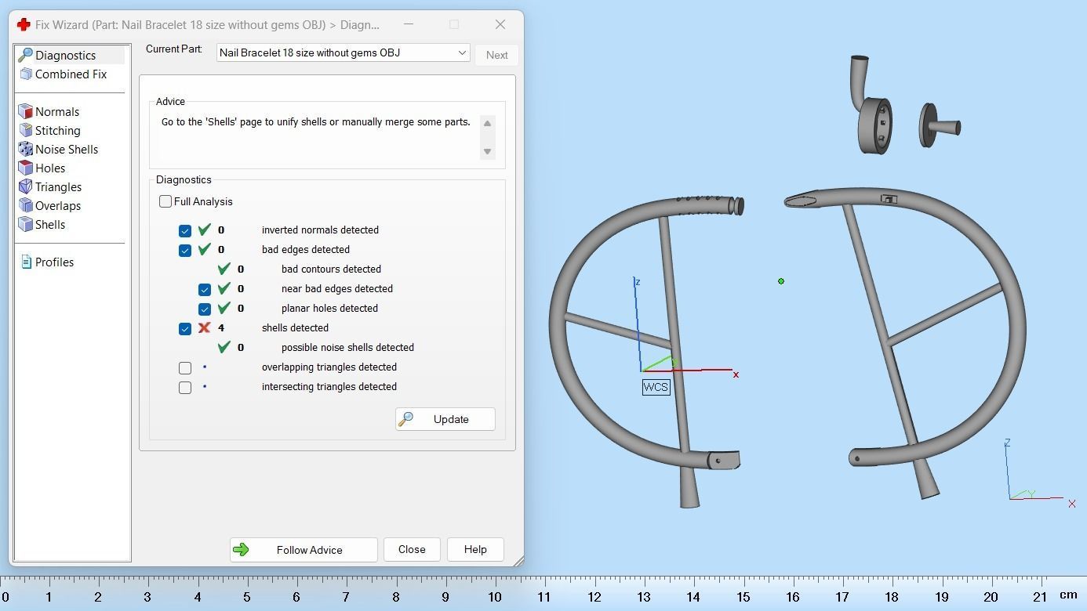This screenshot has height=611, width=1087.
Task: Open the Triangles page
Action: (59, 187)
